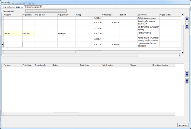Click the Volgorde column header

click(141, 65)
